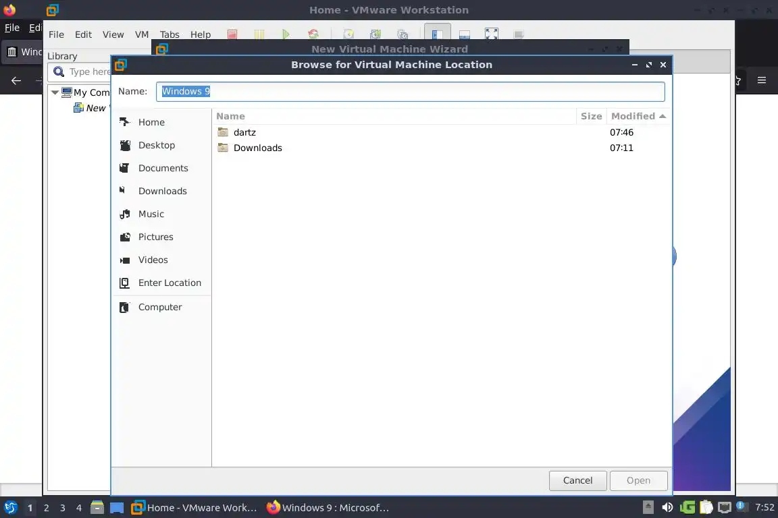This screenshot has width=778, height=518.
Task: Sort file list by Modified column
Action: [639, 116]
